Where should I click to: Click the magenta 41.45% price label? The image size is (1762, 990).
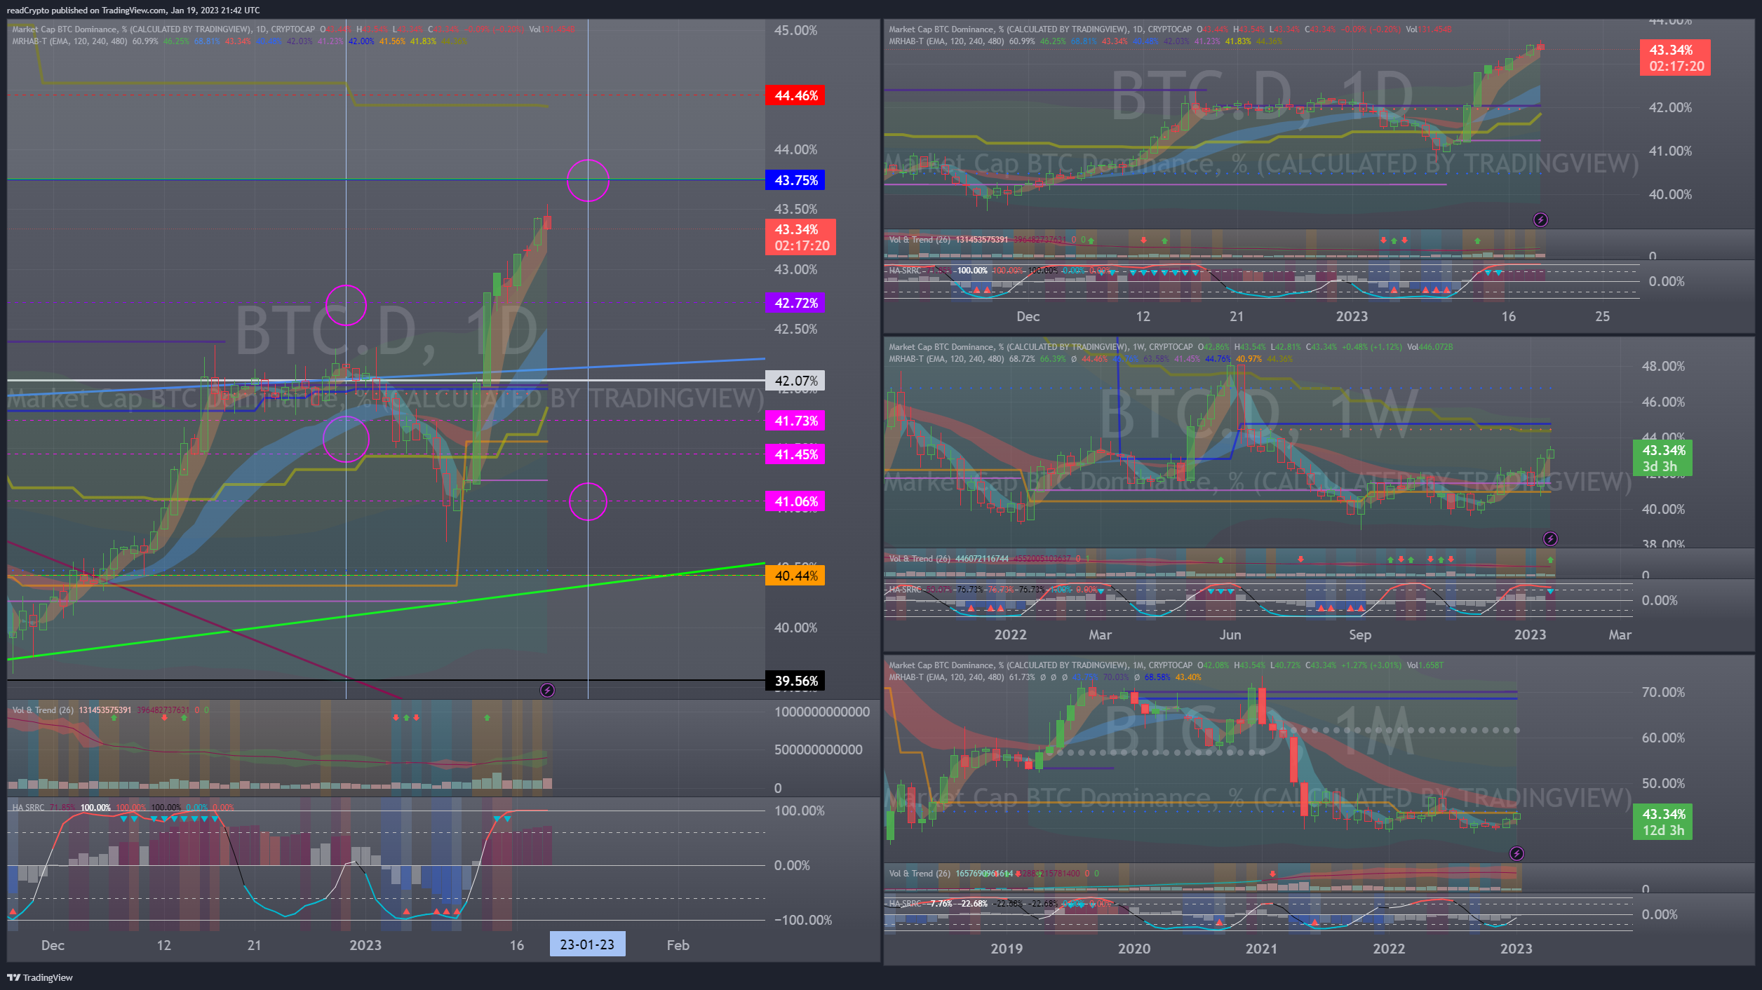(795, 454)
